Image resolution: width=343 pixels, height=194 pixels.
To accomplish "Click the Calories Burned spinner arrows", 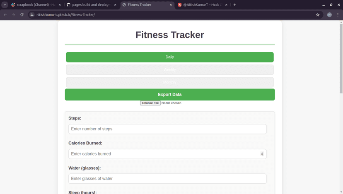I will click(x=262, y=154).
